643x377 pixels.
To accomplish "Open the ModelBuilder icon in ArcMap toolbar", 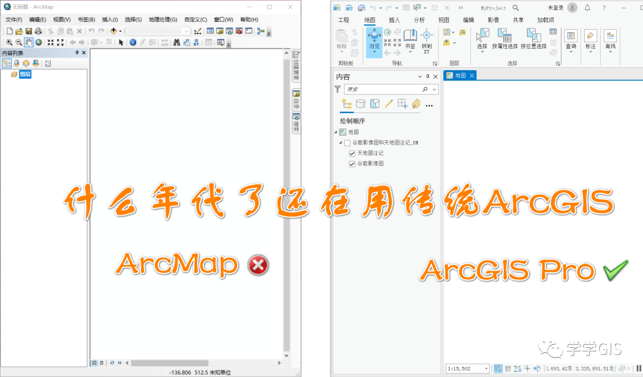I will pos(260,31).
